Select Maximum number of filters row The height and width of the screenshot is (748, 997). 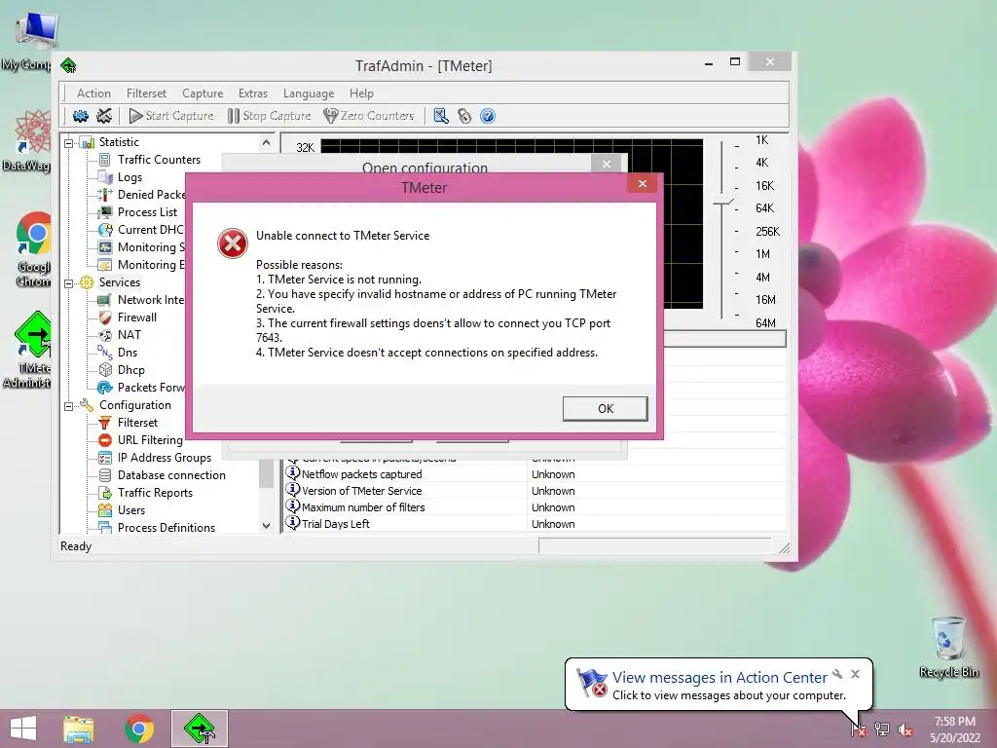coord(535,507)
